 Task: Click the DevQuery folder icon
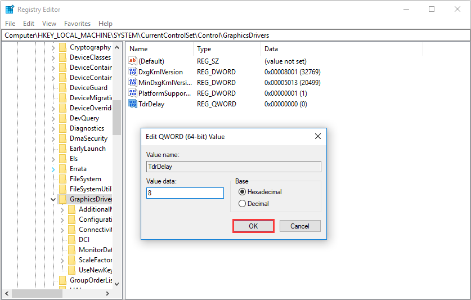coord(63,118)
